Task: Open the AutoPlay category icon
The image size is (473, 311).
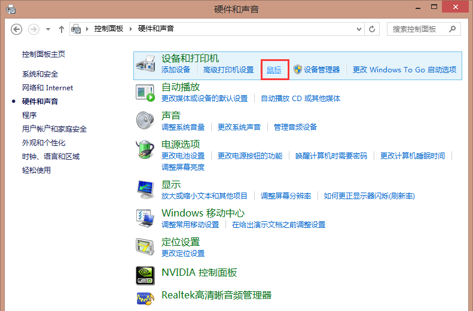Action: click(x=146, y=92)
